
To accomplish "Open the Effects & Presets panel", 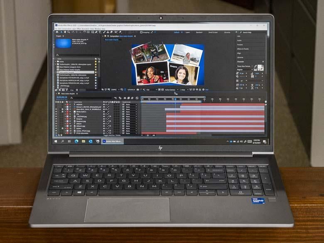I will click(x=243, y=49).
